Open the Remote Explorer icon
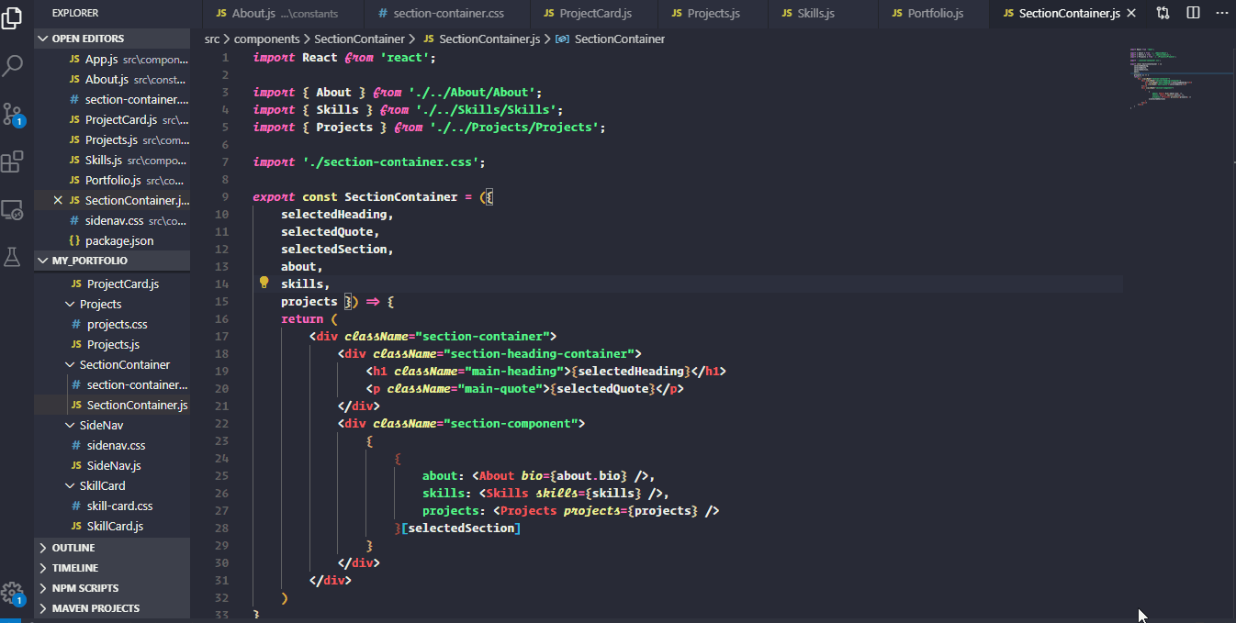The image size is (1236, 623). pyautogui.click(x=12, y=210)
